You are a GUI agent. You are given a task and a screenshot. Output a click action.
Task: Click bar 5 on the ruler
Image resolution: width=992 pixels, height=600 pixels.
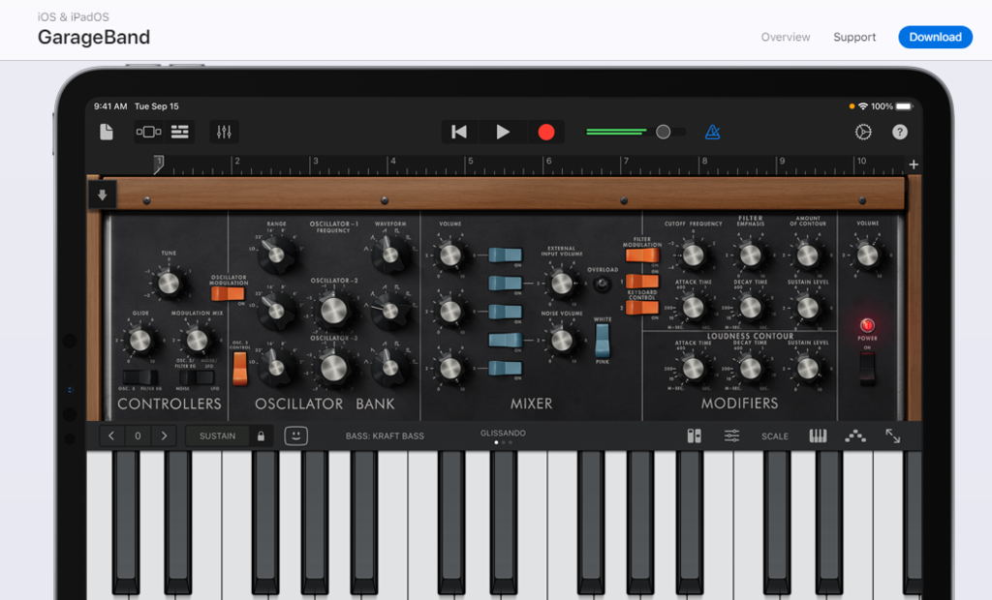[x=470, y=162]
